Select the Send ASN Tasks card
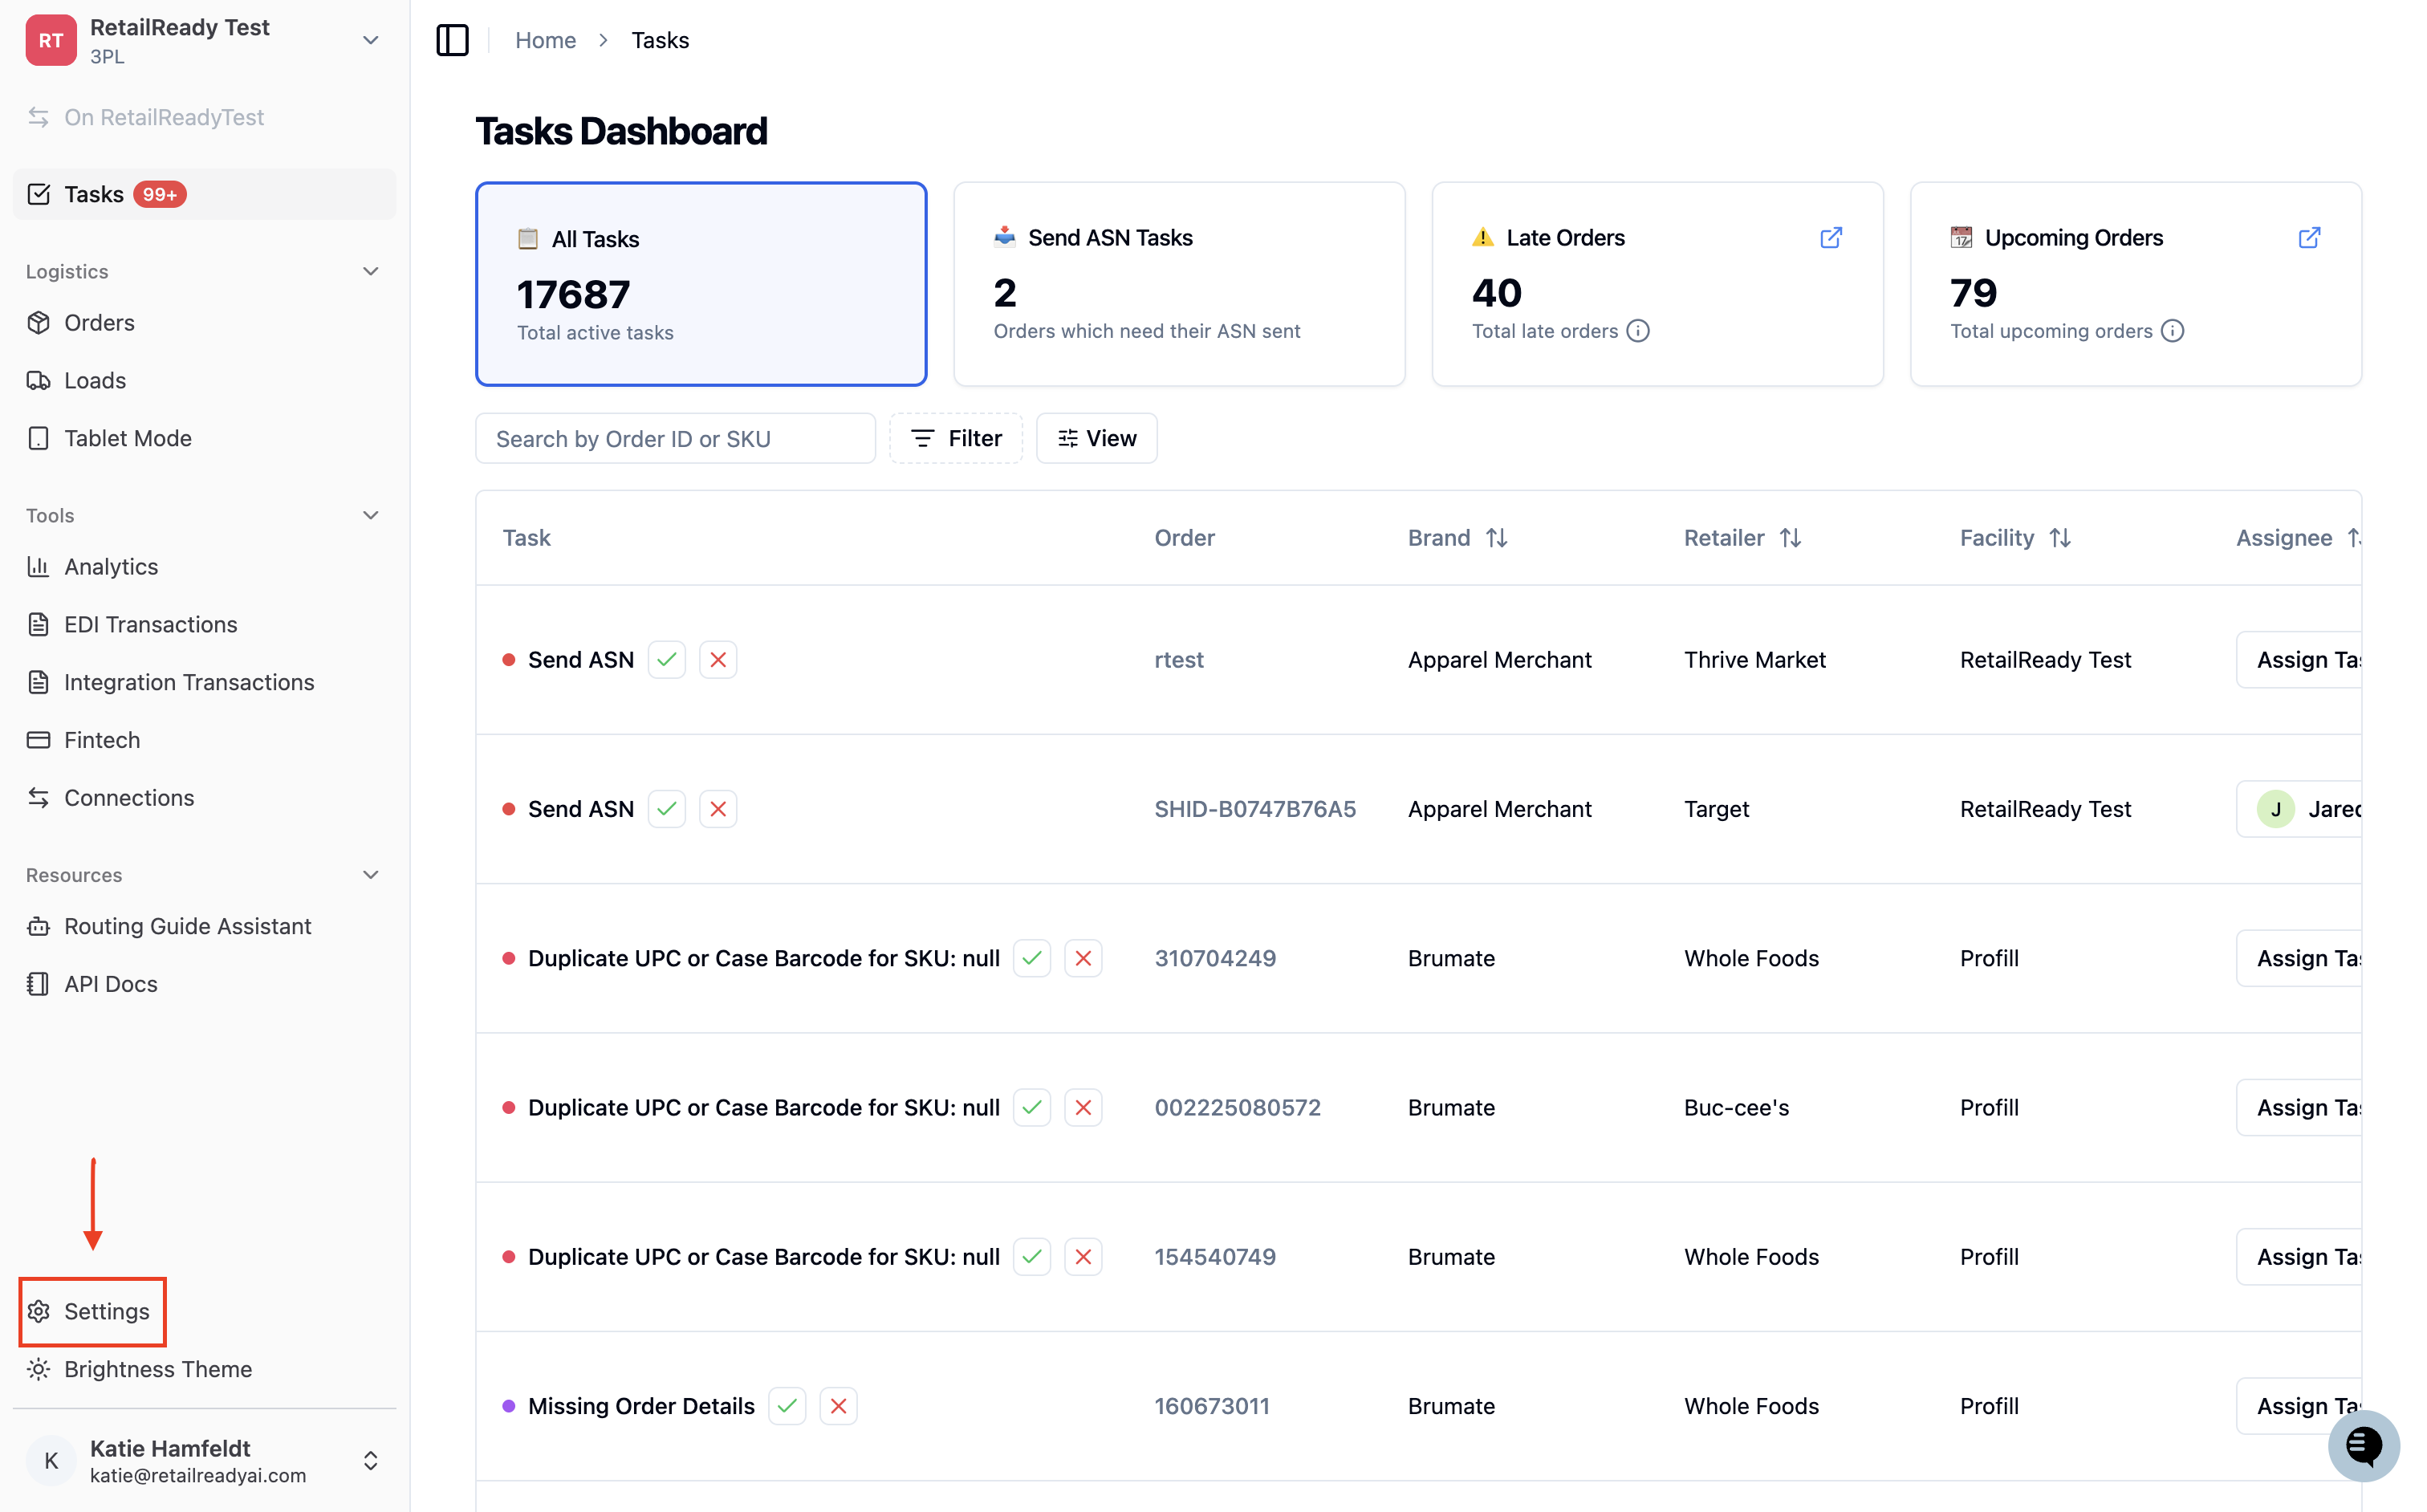The width and height of the screenshot is (2427, 1512). coord(1179,284)
